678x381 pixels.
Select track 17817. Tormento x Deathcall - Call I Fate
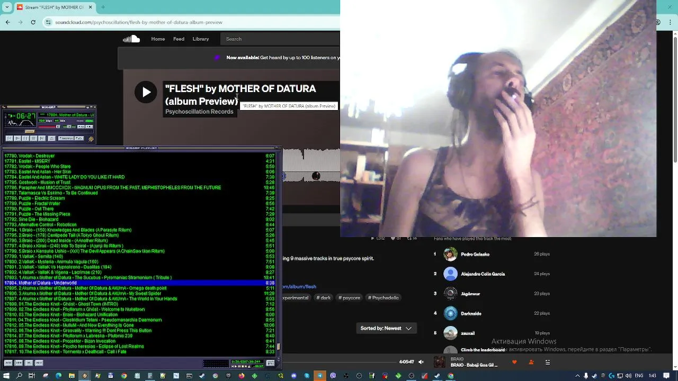tap(139, 352)
